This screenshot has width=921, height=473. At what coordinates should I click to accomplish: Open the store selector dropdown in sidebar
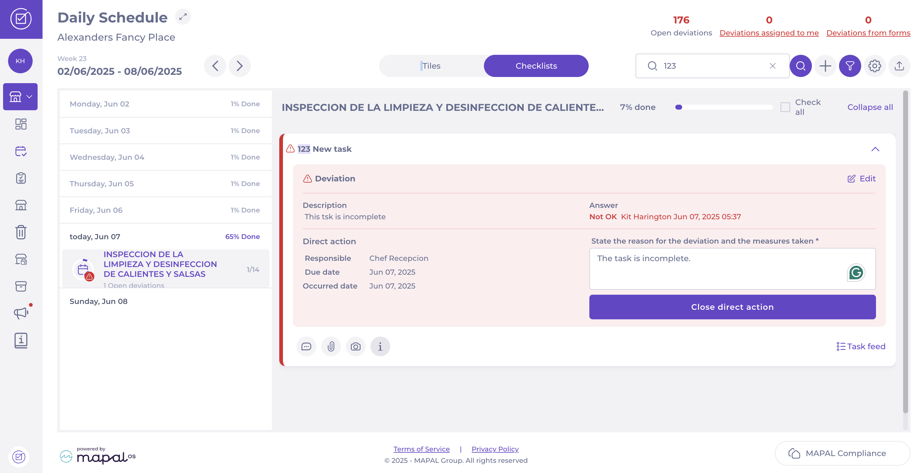click(x=20, y=96)
